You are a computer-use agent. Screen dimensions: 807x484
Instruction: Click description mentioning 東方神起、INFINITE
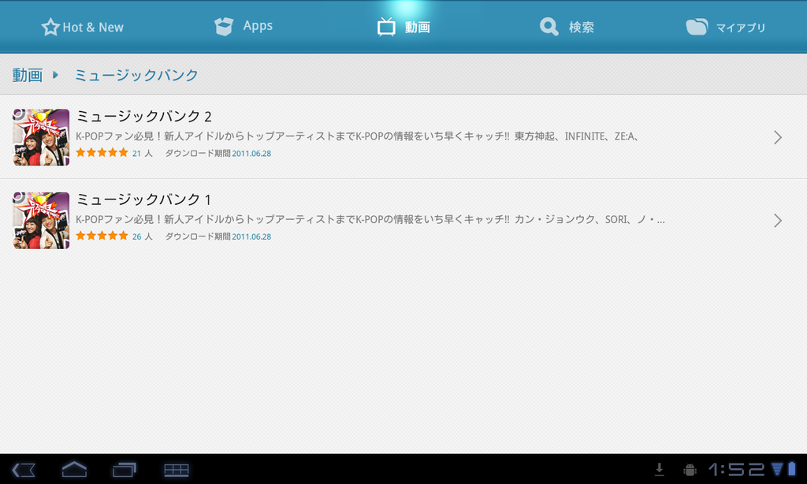pos(358,136)
